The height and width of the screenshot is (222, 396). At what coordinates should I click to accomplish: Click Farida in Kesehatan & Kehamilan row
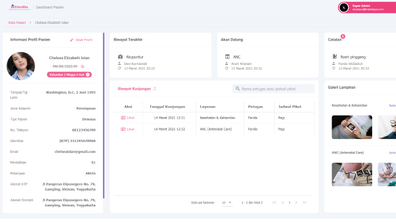pos(253,118)
